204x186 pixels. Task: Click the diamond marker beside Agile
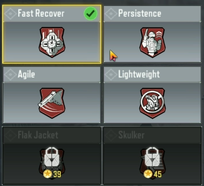point(10,74)
